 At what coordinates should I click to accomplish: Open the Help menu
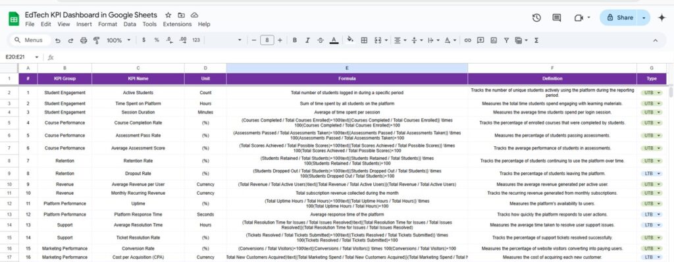point(204,24)
